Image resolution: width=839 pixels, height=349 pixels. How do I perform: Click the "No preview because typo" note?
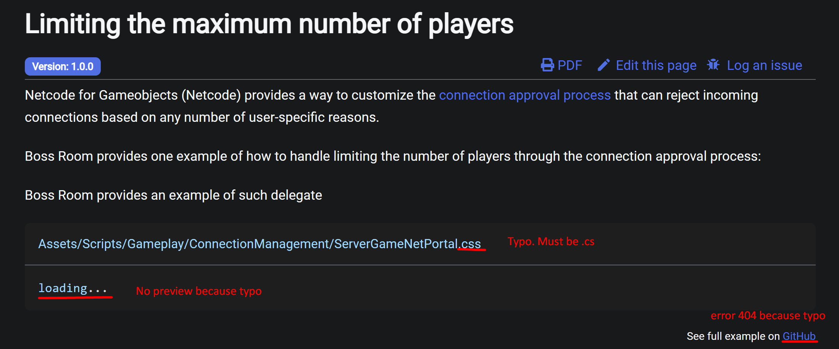pos(199,291)
